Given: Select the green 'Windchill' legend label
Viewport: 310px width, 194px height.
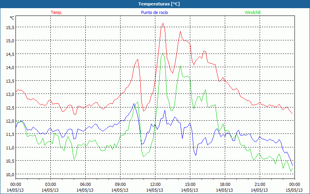Looking at the screenshot, I should point(253,12).
